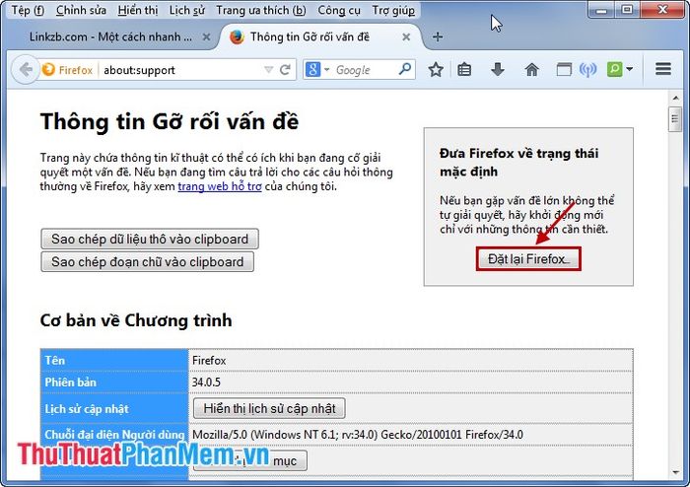Open the Trang ưa thích menu

pyautogui.click(x=261, y=10)
